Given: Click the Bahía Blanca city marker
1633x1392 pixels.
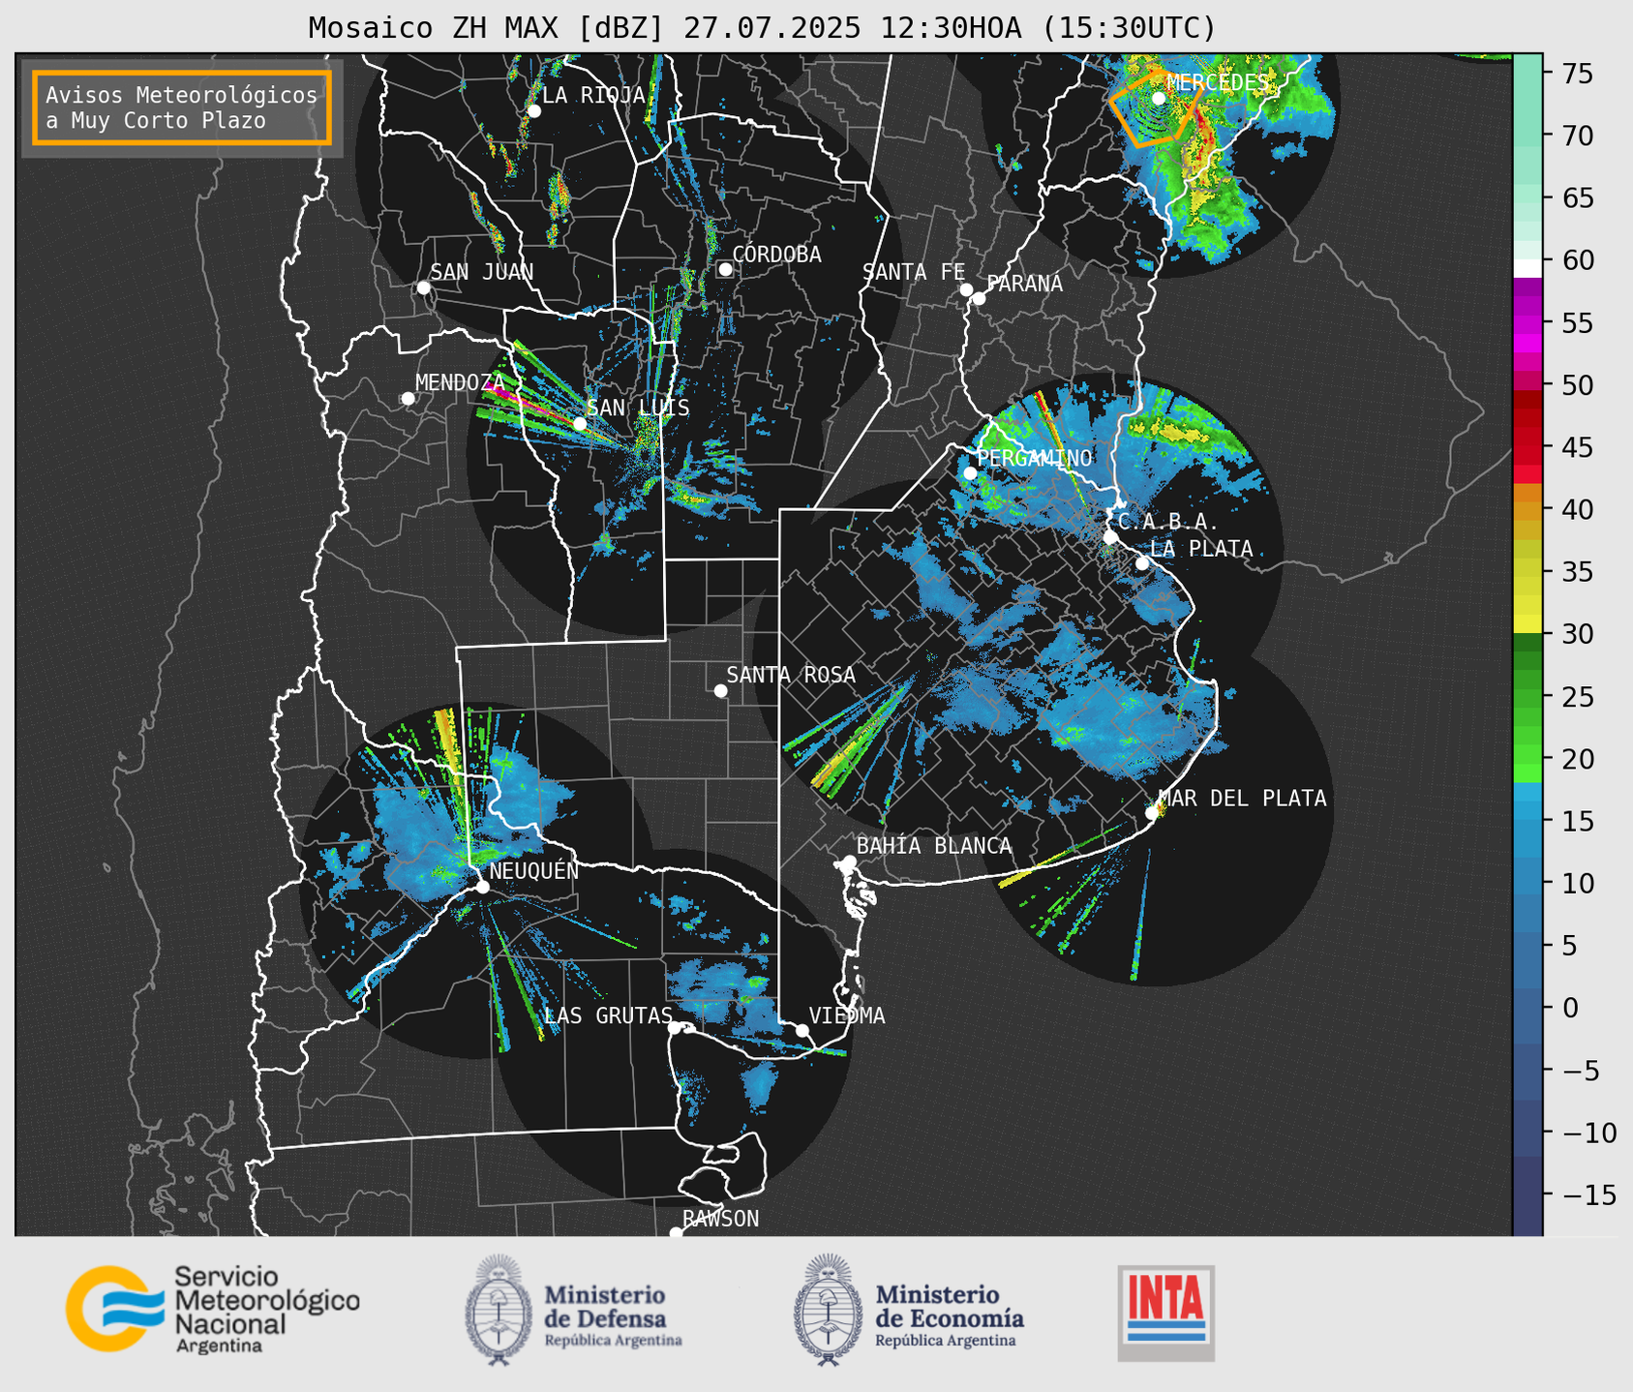Looking at the screenshot, I should tap(849, 862).
